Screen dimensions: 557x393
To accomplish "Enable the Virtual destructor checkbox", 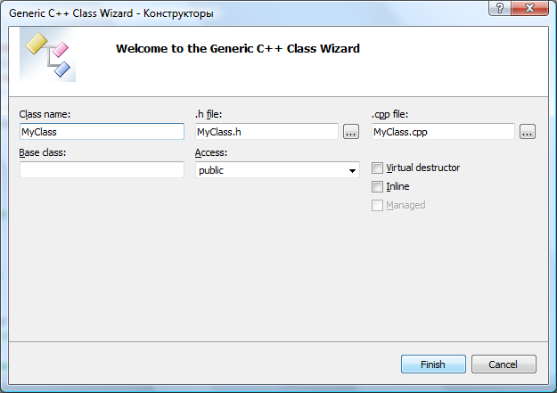I will tap(377, 168).
